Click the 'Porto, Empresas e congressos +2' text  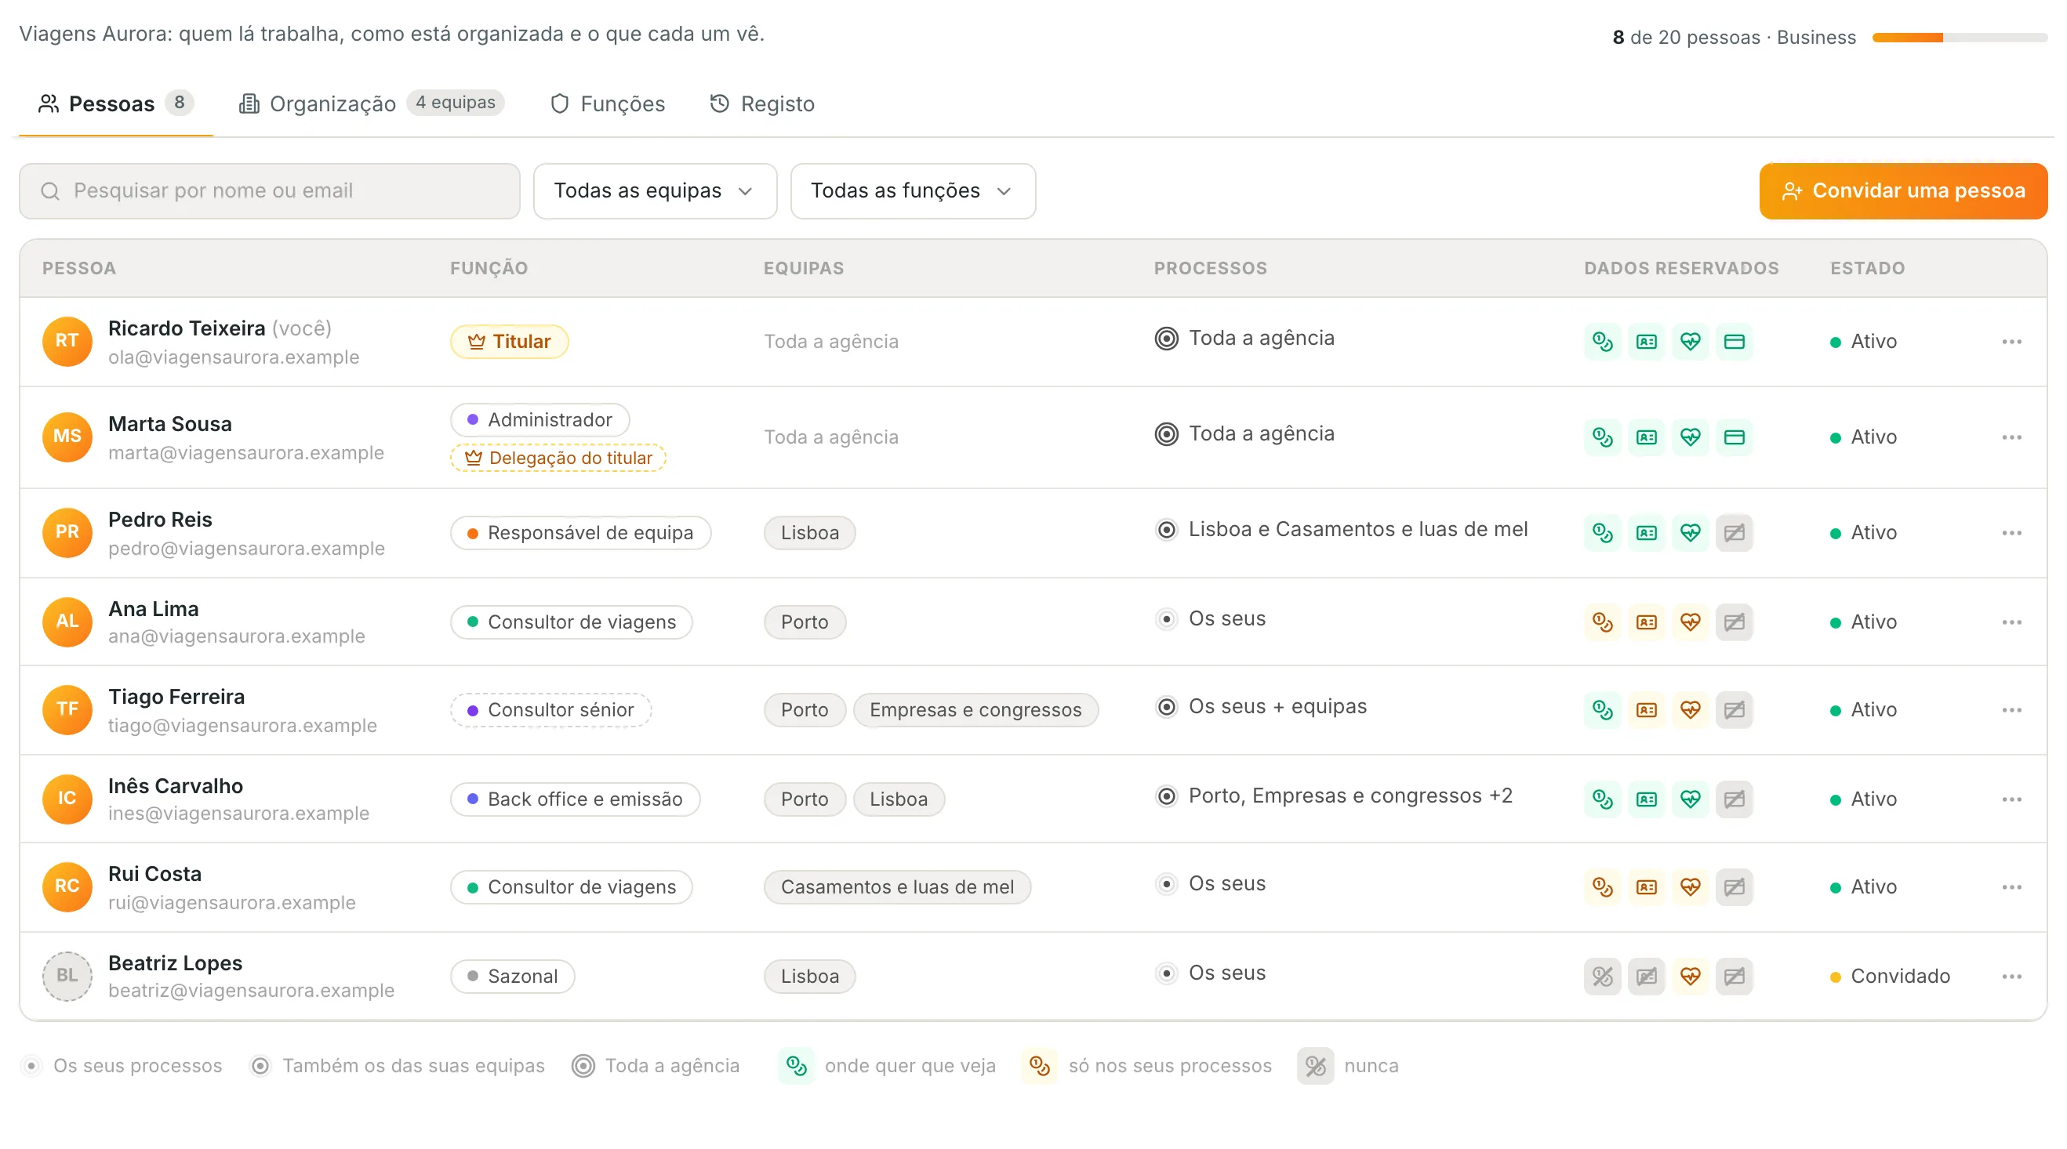click(x=1350, y=796)
